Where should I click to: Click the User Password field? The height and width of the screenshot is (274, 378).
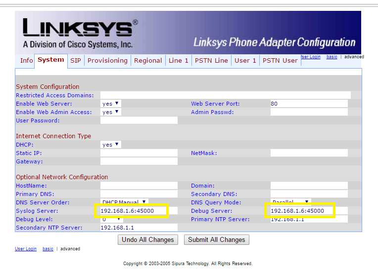tap(139, 120)
